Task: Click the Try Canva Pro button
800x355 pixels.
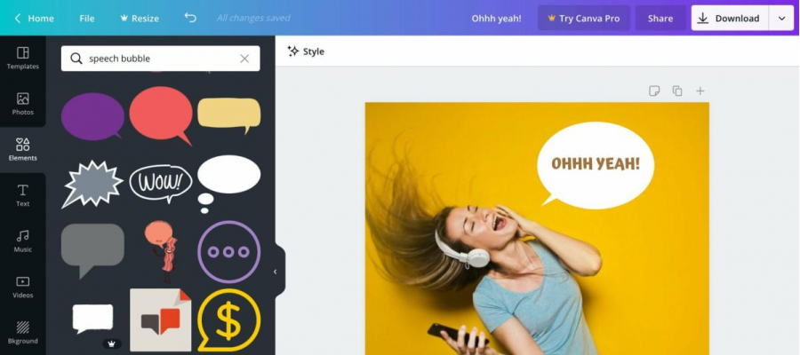Action: coord(584,19)
